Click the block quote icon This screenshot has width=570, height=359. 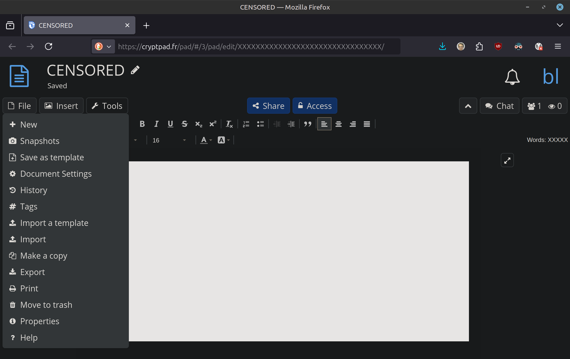[x=307, y=124]
